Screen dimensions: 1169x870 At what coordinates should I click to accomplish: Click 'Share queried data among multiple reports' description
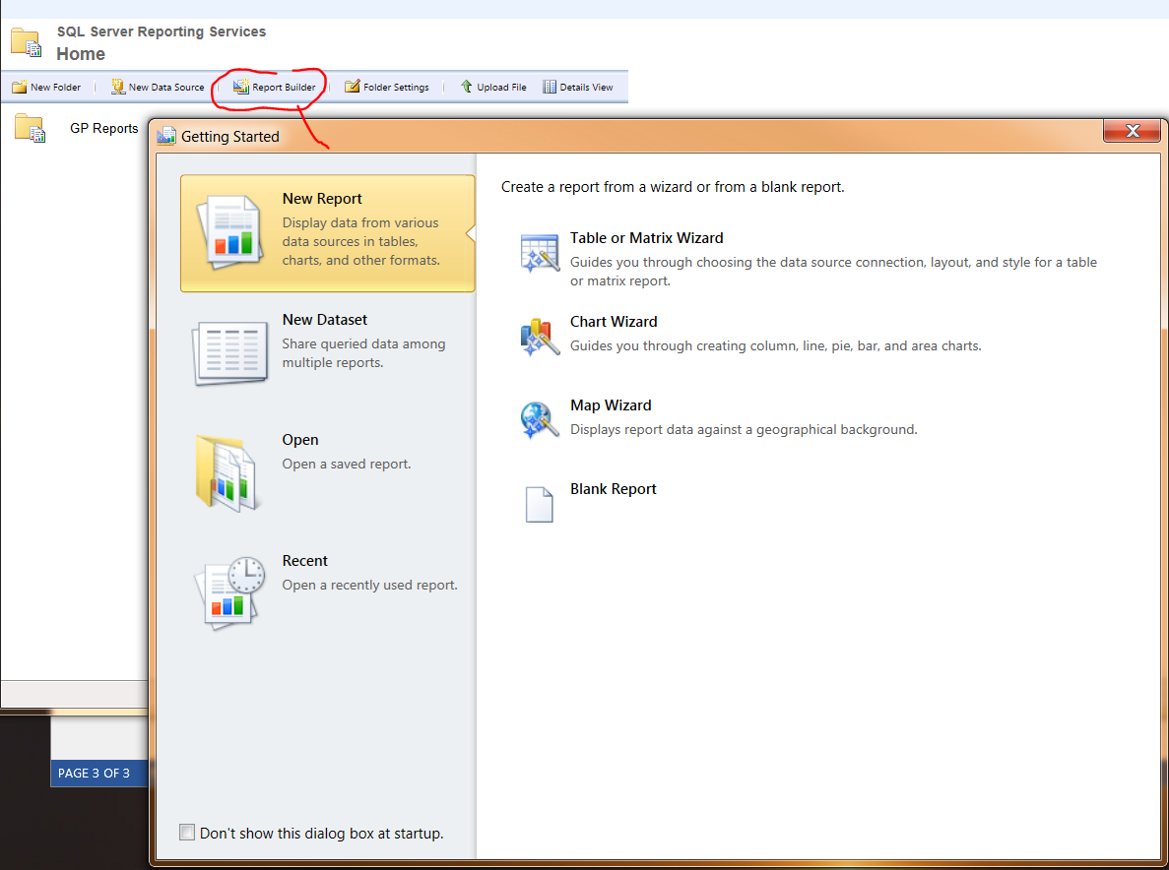[363, 353]
